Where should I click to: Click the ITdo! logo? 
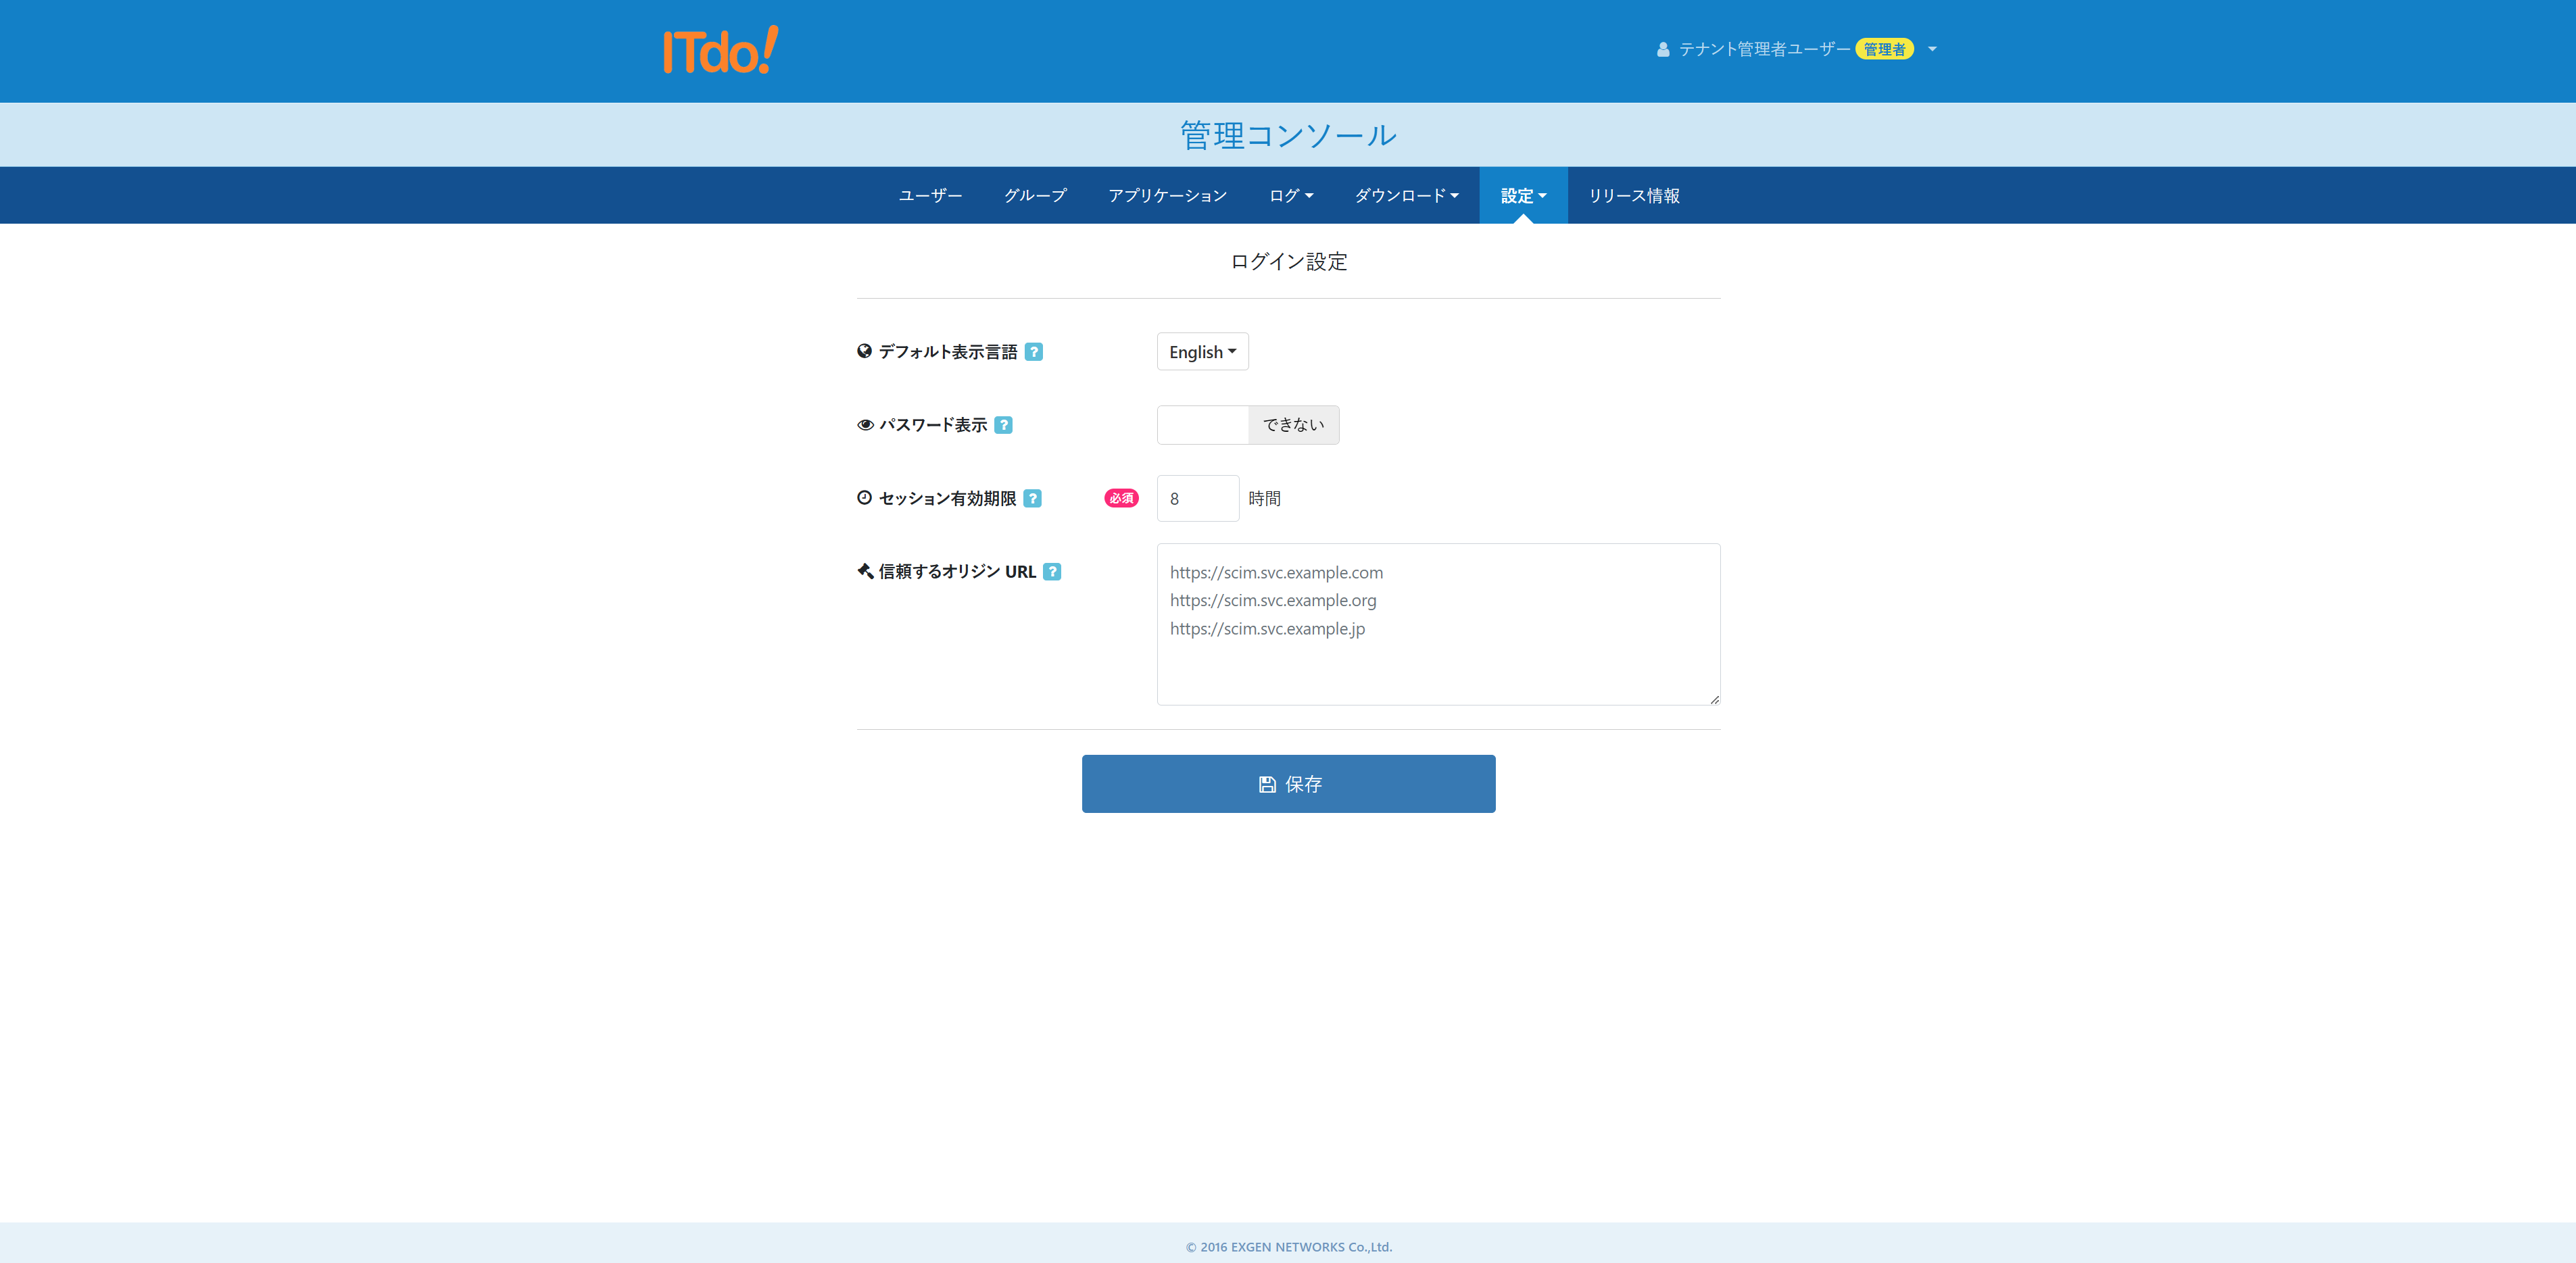pyautogui.click(x=720, y=50)
